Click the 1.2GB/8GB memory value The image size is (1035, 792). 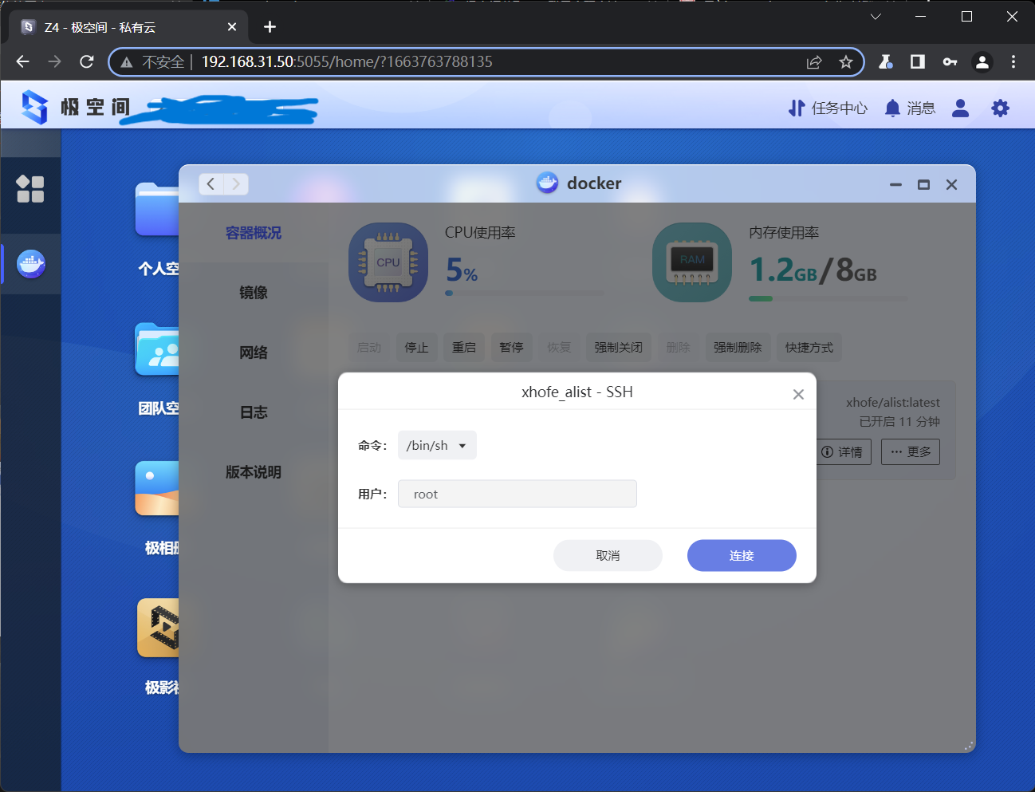(813, 270)
